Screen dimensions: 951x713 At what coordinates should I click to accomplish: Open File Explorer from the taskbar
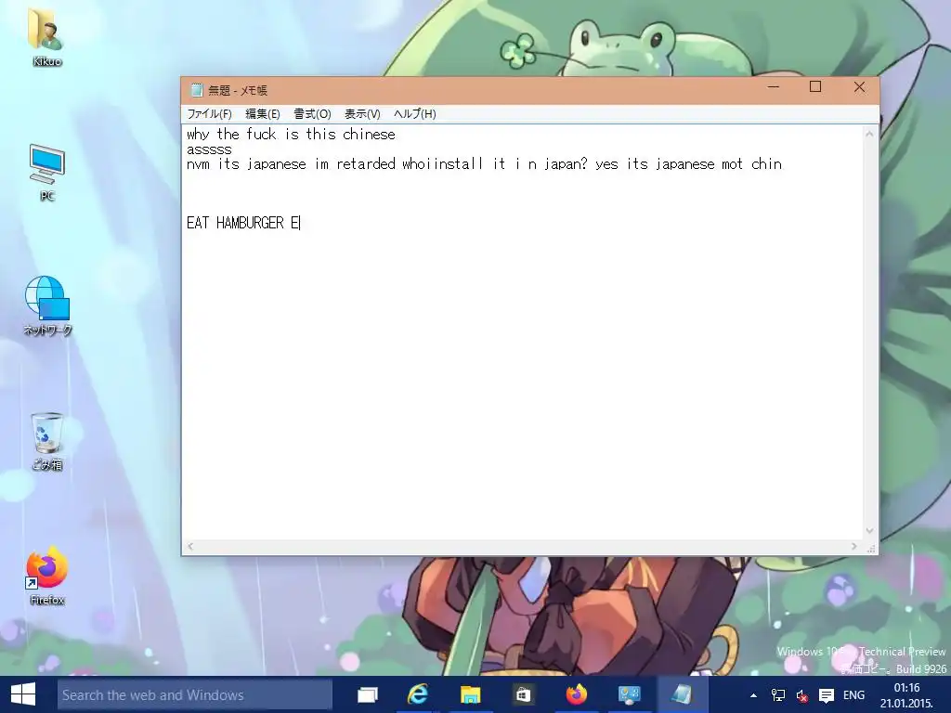pyautogui.click(x=470, y=694)
